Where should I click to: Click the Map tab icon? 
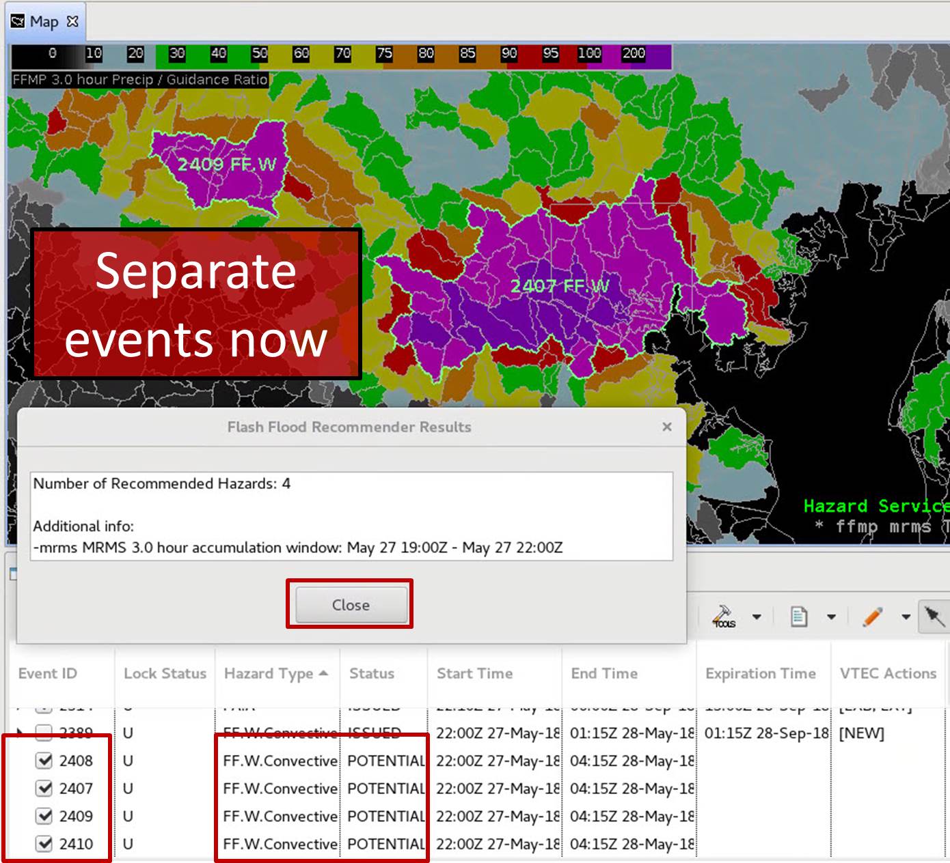click(x=18, y=22)
